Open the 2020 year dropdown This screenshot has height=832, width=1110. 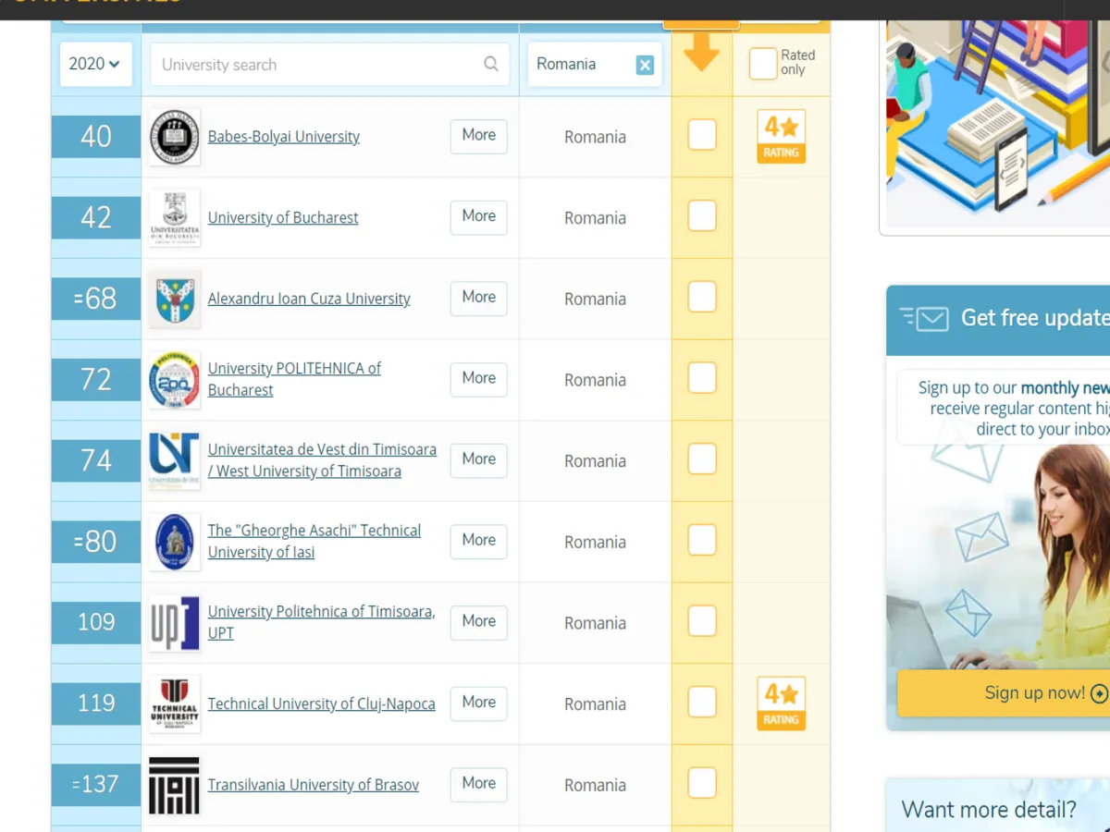95,64
